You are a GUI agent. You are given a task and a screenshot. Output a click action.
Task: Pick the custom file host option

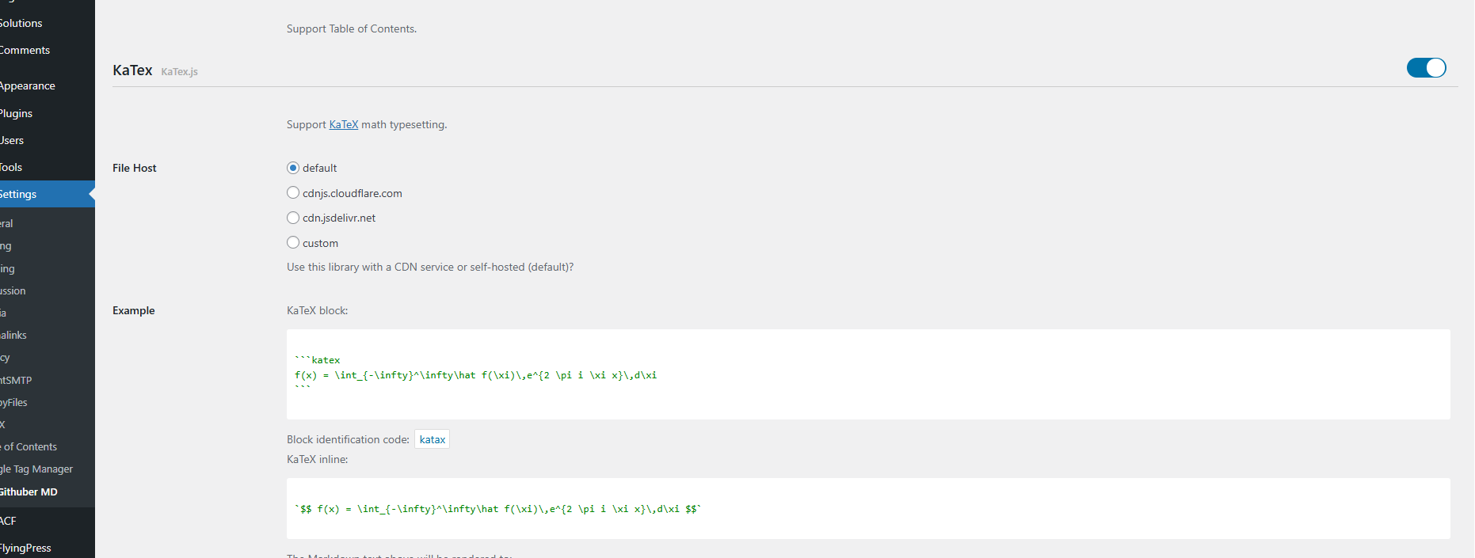pyautogui.click(x=293, y=243)
